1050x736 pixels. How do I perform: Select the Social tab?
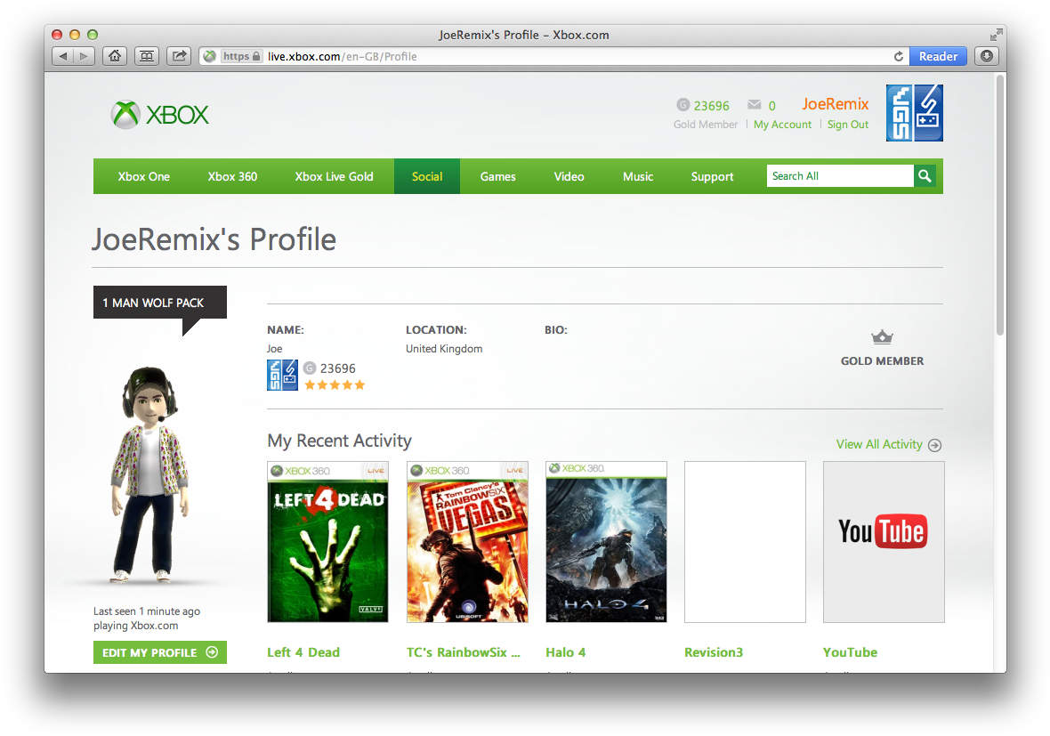click(427, 177)
